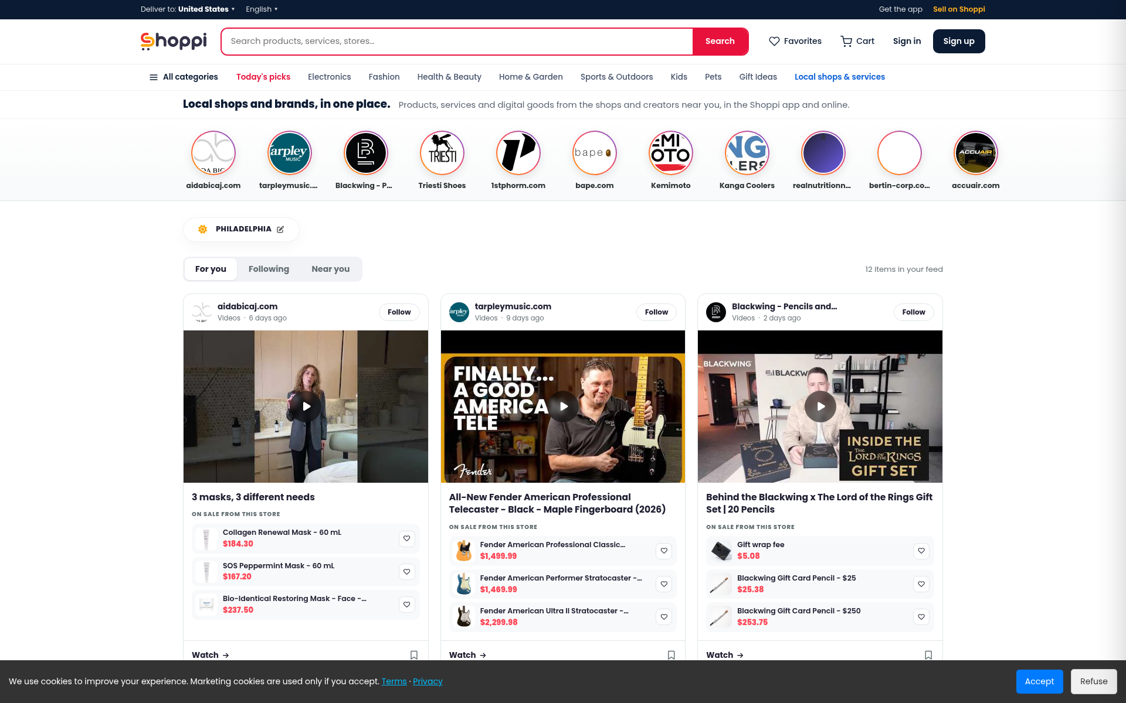Open Deliver to United States dropdown
Viewport: 1126px width, 703px height.
click(x=188, y=9)
